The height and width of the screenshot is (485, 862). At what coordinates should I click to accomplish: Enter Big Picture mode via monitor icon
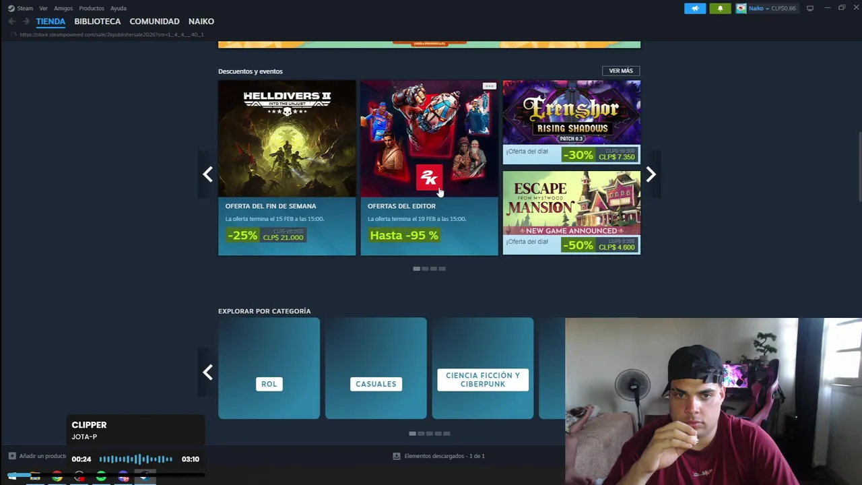pyautogui.click(x=810, y=8)
